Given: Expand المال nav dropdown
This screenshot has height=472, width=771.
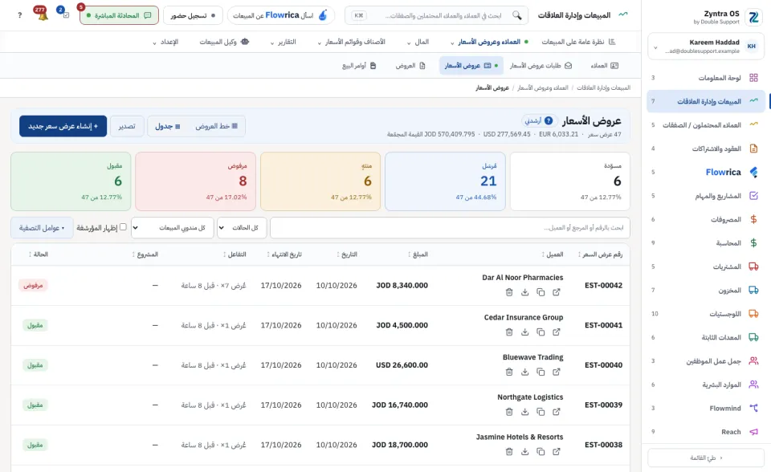Looking at the screenshot, I should [418, 42].
